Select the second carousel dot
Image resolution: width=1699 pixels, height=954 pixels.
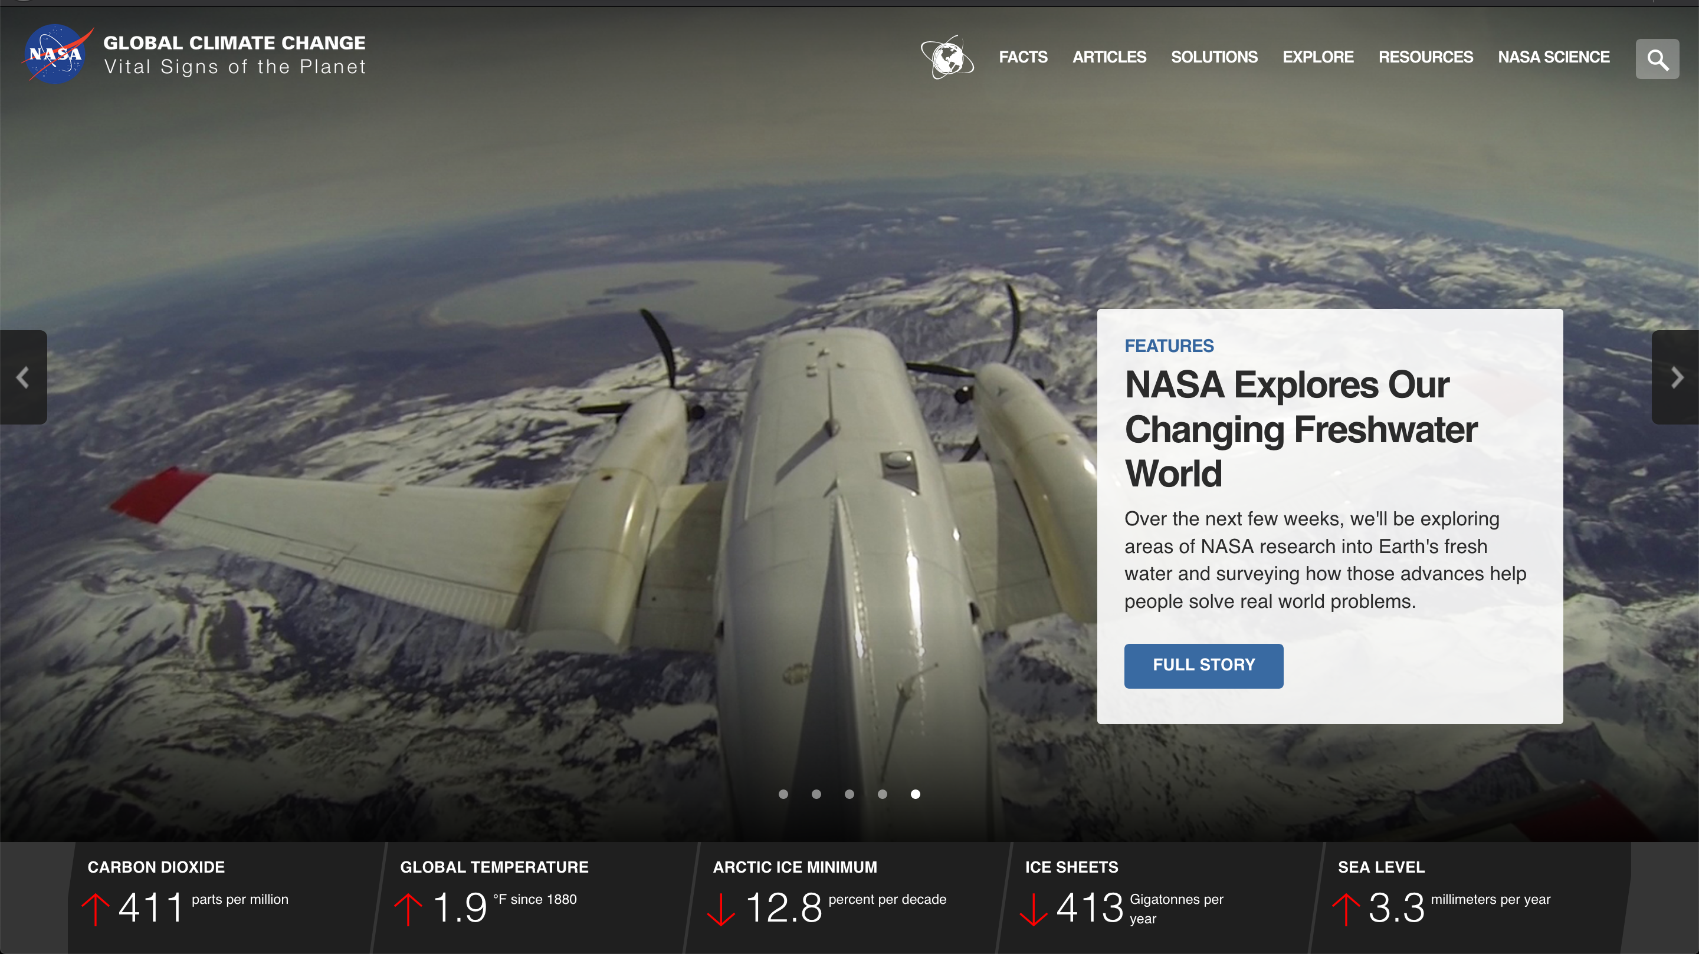click(x=816, y=794)
